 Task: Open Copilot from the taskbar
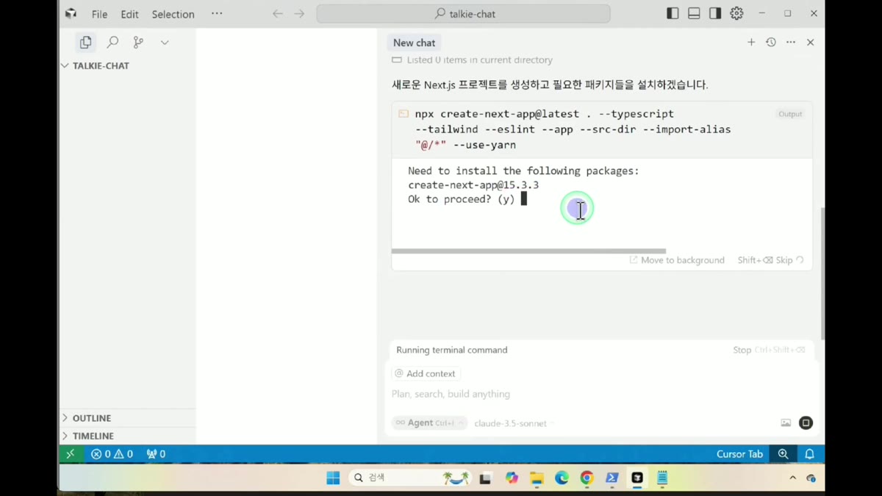pyautogui.click(x=512, y=478)
